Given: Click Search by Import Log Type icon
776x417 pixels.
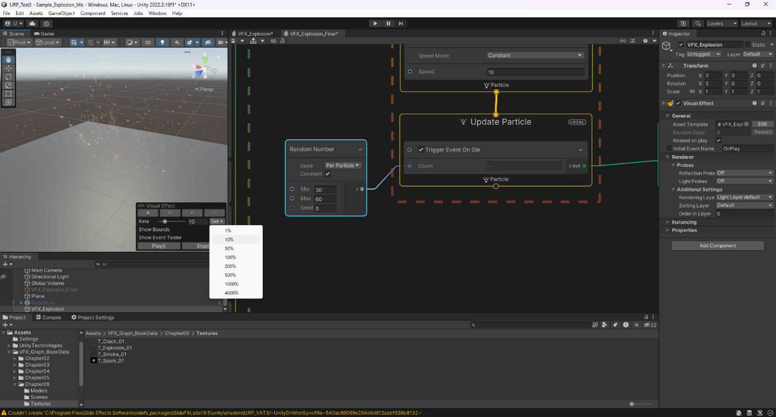Looking at the screenshot, I should tap(626, 325).
